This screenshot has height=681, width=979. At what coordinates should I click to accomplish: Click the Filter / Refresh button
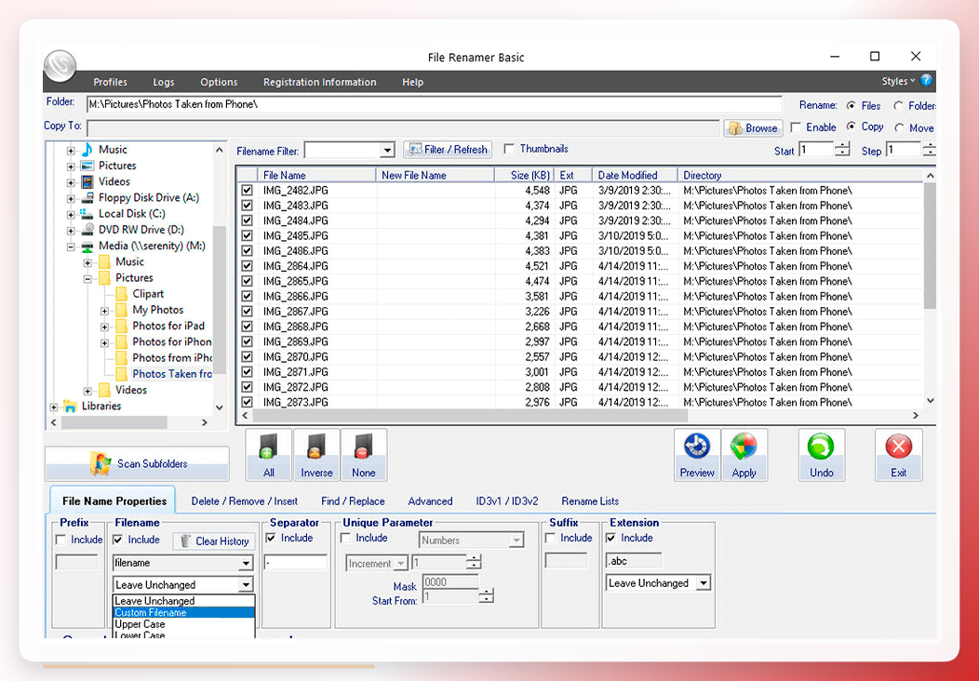pos(448,150)
